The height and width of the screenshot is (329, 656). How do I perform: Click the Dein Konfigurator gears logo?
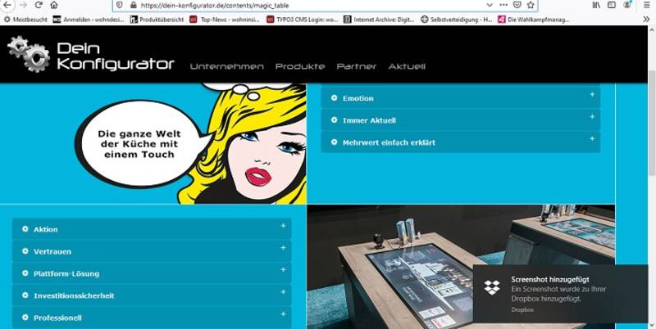[29, 54]
